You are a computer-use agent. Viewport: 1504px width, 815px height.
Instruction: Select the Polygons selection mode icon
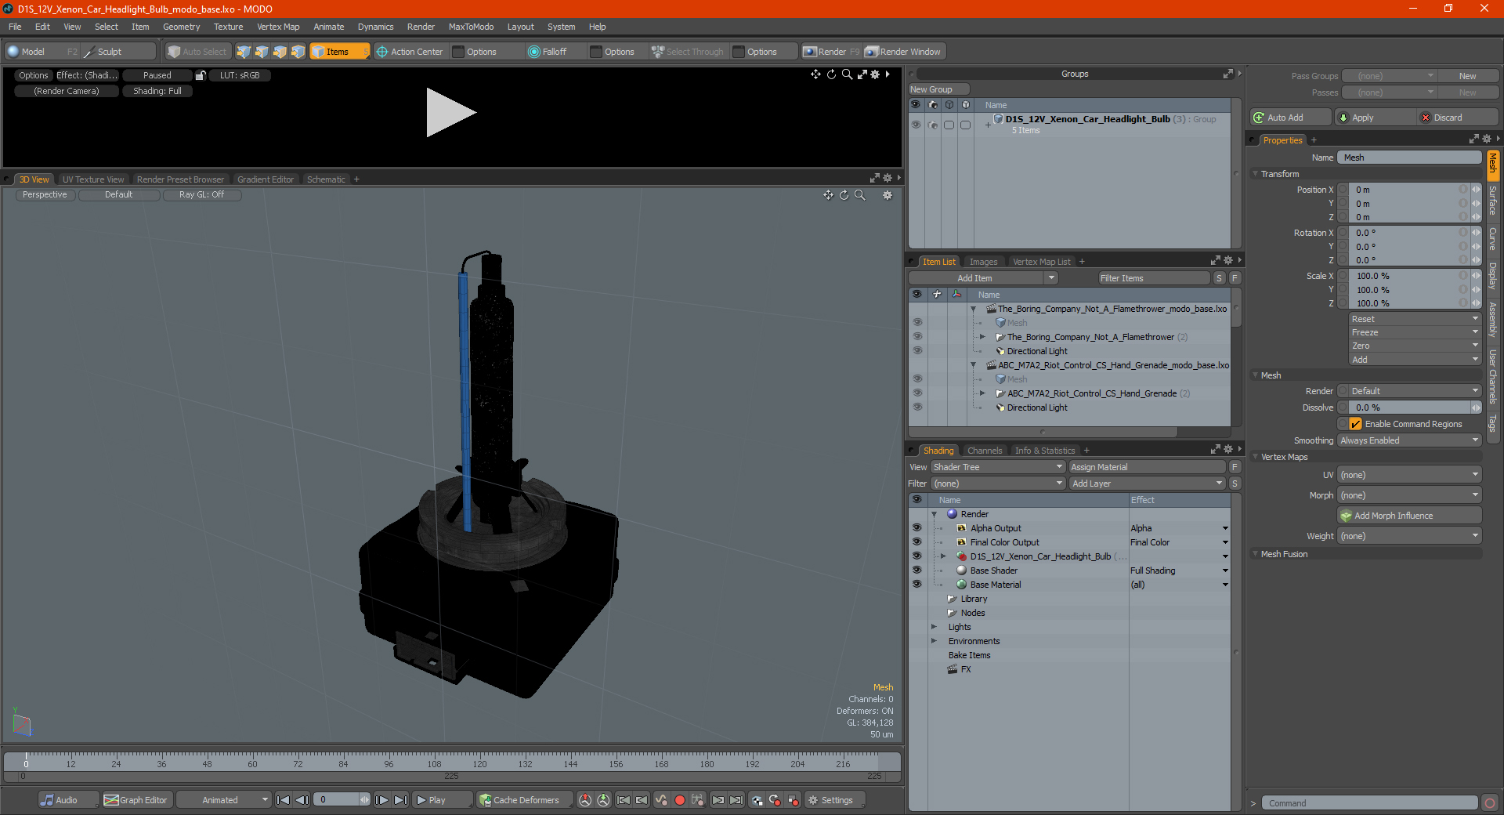point(280,52)
